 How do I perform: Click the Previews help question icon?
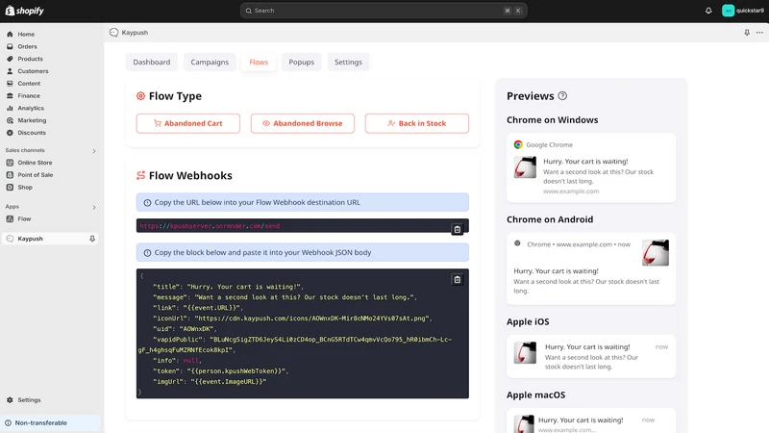pyautogui.click(x=562, y=95)
